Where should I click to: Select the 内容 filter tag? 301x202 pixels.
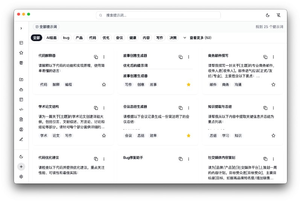(x=146, y=38)
